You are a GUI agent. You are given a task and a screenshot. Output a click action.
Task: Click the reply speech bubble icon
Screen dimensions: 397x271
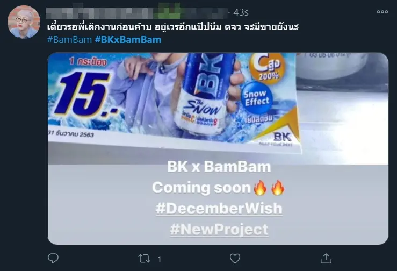click(53, 258)
